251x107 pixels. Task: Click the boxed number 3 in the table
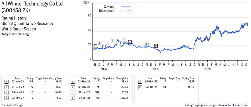click(6, 92)
